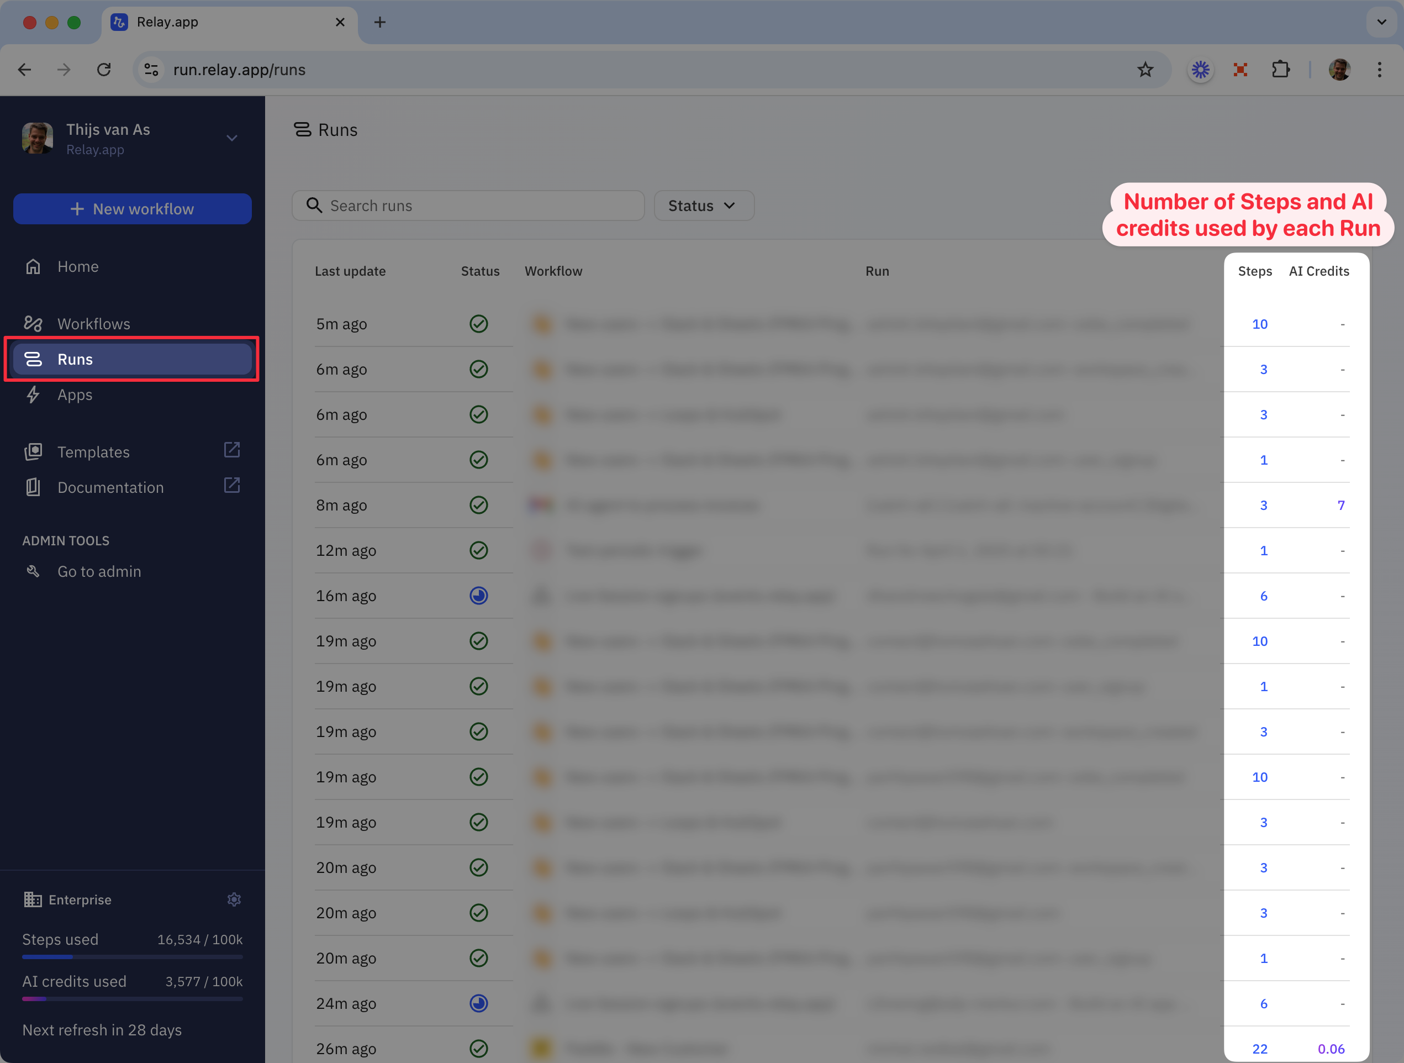The width and height of the screenshot is (1404, 1063).
Task: Click the success checkmark for 5m ago run
Action: pos(478,324)
